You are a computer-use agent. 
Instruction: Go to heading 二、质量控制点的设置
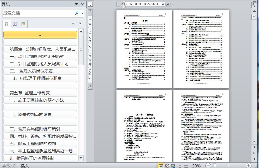40,115
